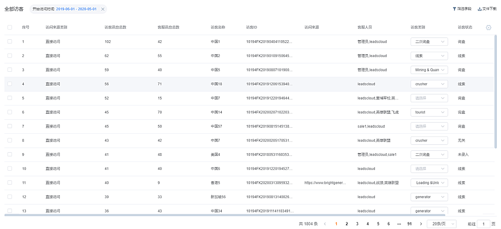Click visitor name 中国57

click(217, 126)
